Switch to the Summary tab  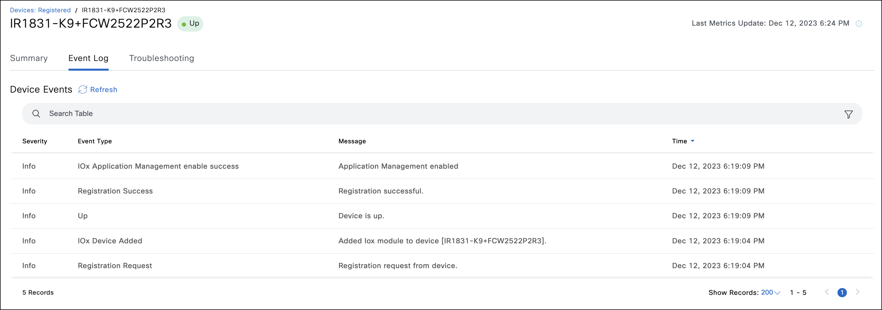point(29,58)
